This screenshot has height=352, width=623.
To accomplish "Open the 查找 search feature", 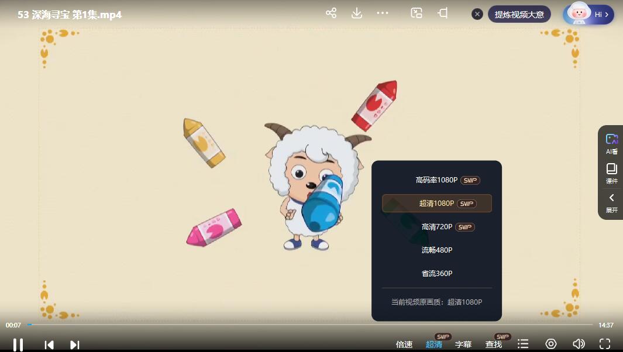I will [x=494, y=344].
